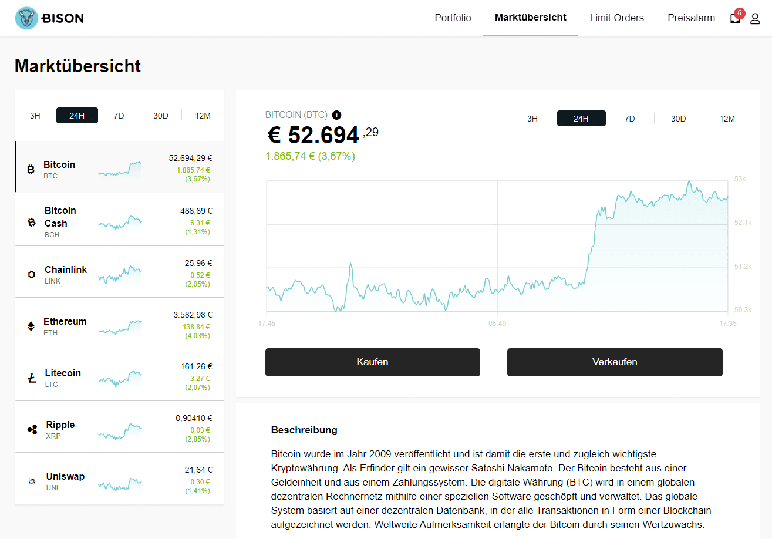772x539 pixels.
Task: Select Ripple in the coin list
Action: click(x=120, y=427)
